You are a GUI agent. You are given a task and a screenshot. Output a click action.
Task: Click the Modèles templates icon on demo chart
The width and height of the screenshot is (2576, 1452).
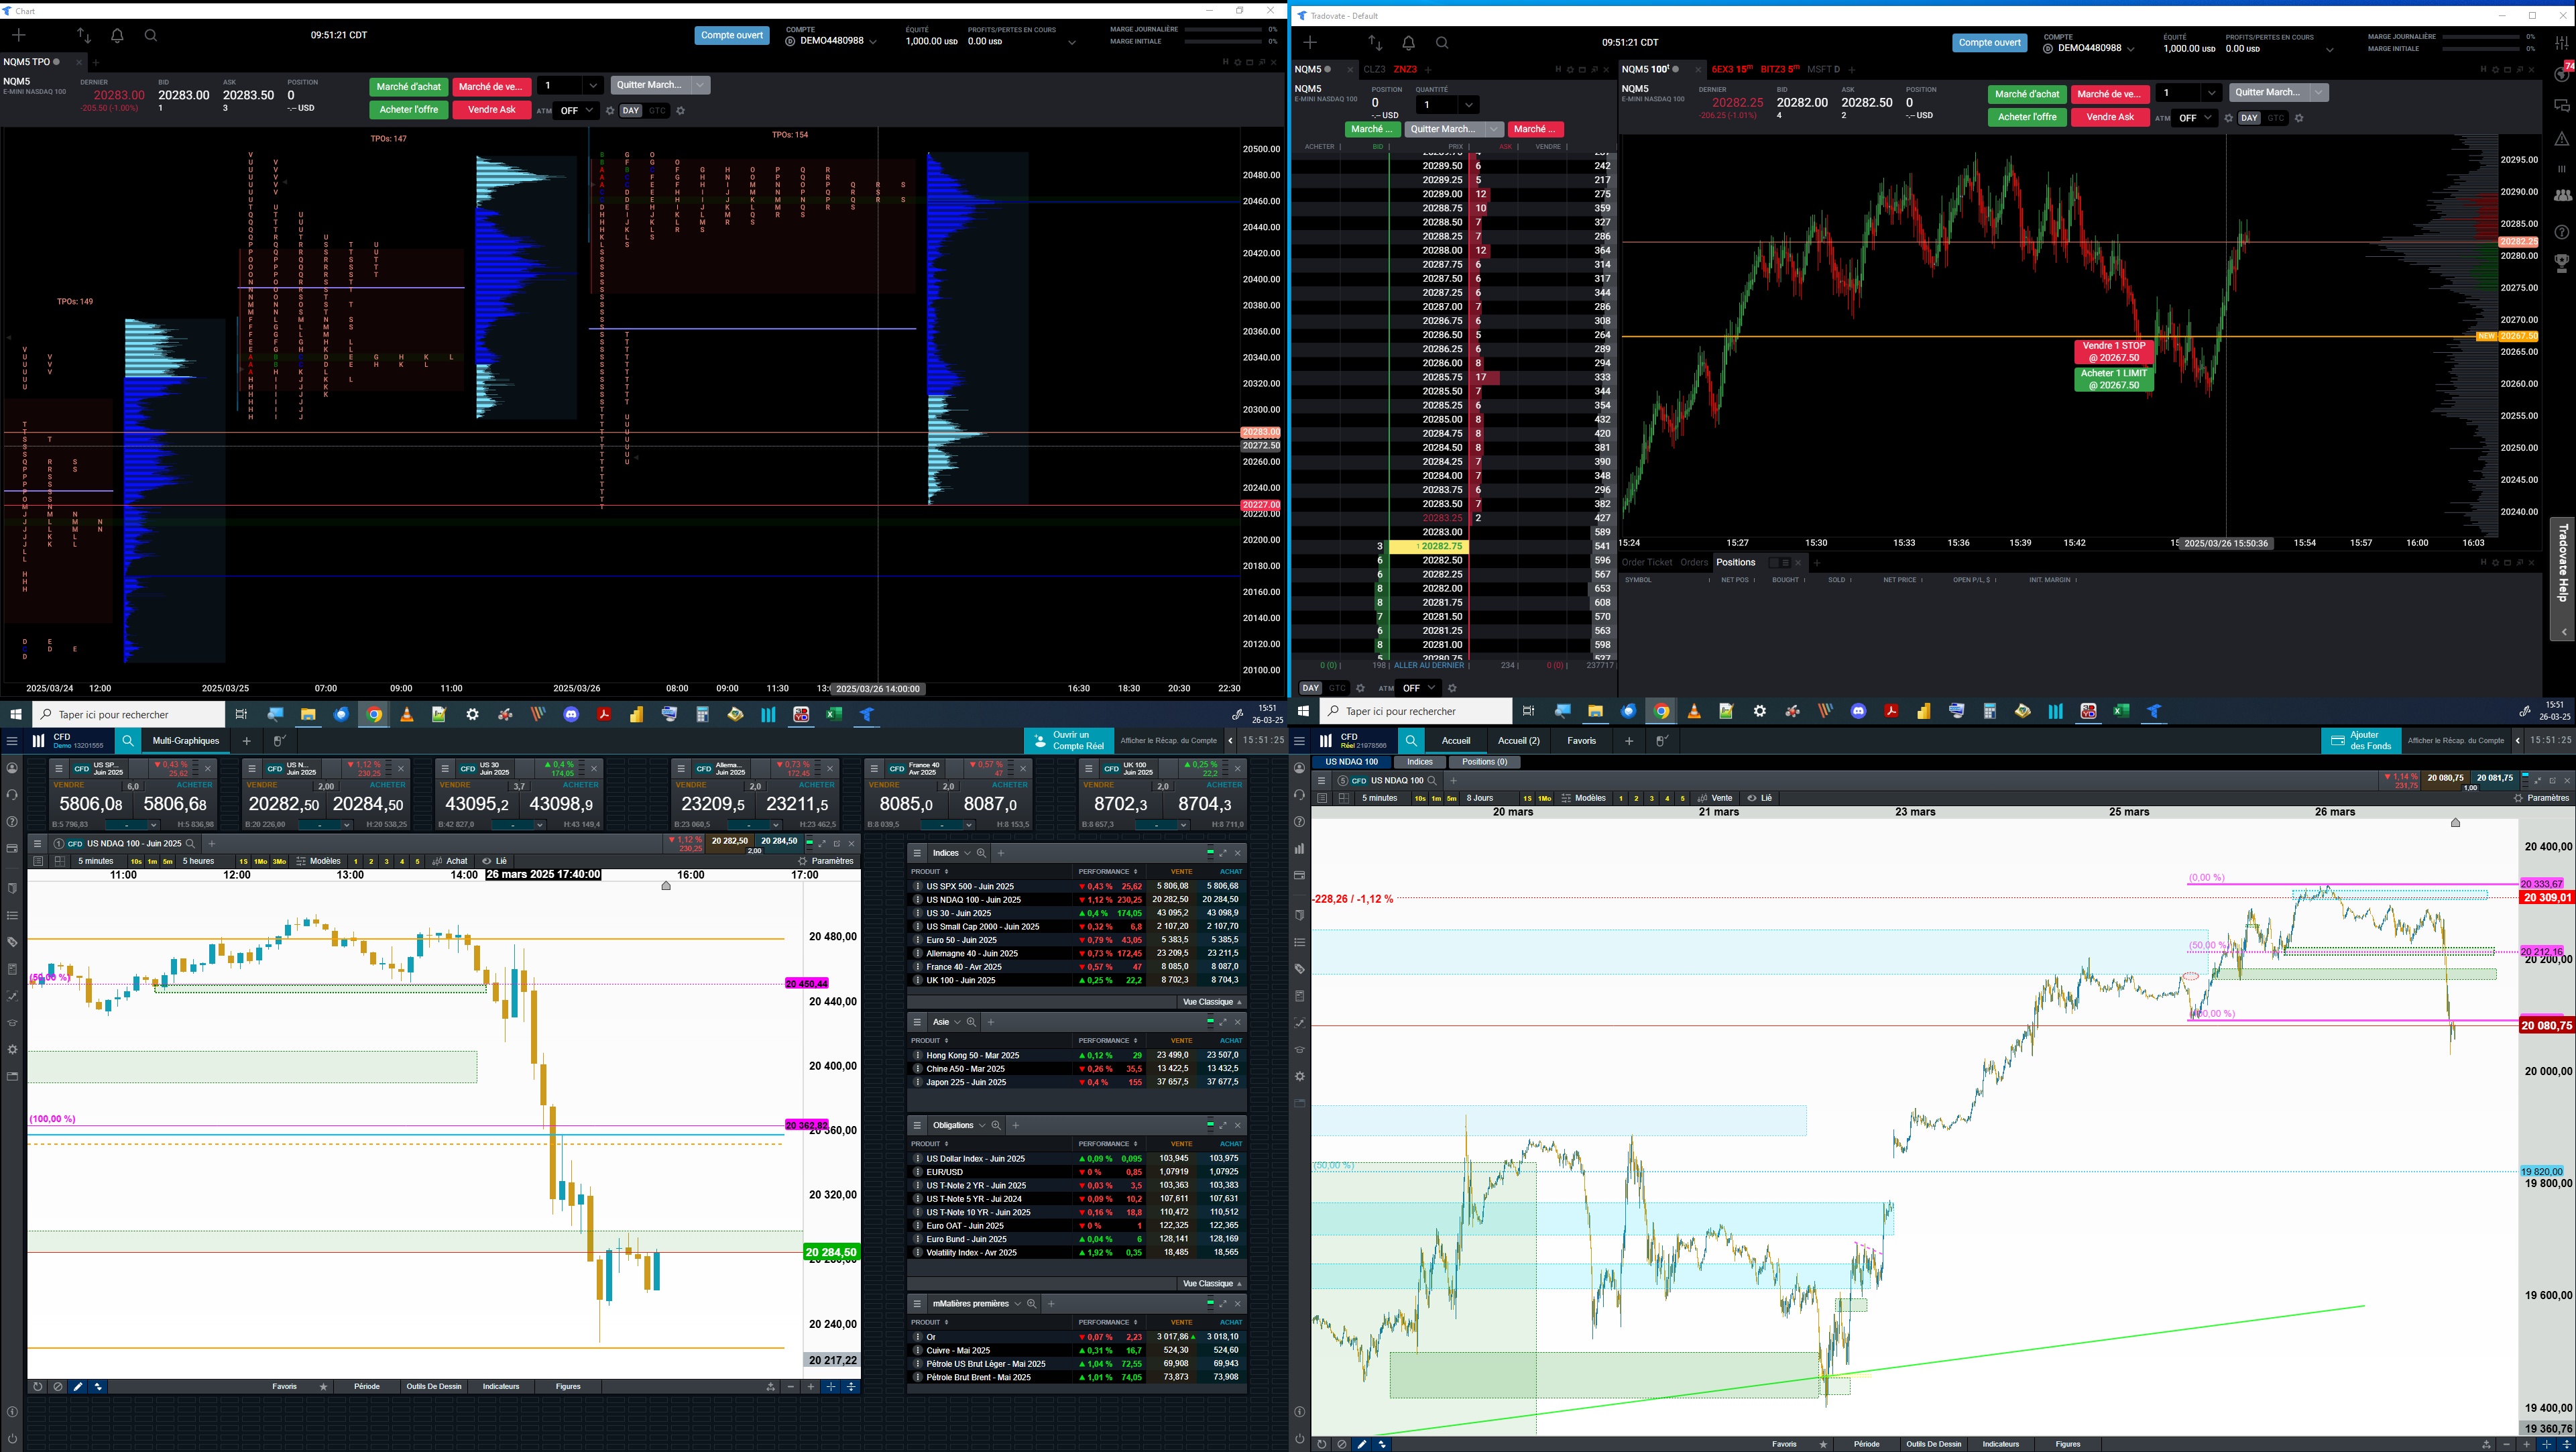pos(301,861)
